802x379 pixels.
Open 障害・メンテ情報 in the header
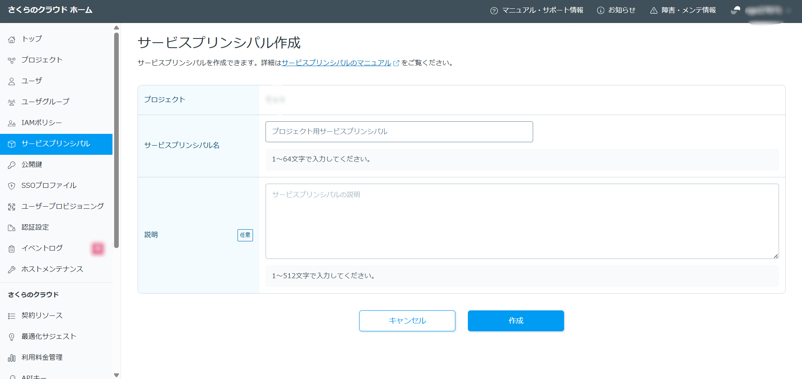[x=683, y=10]
